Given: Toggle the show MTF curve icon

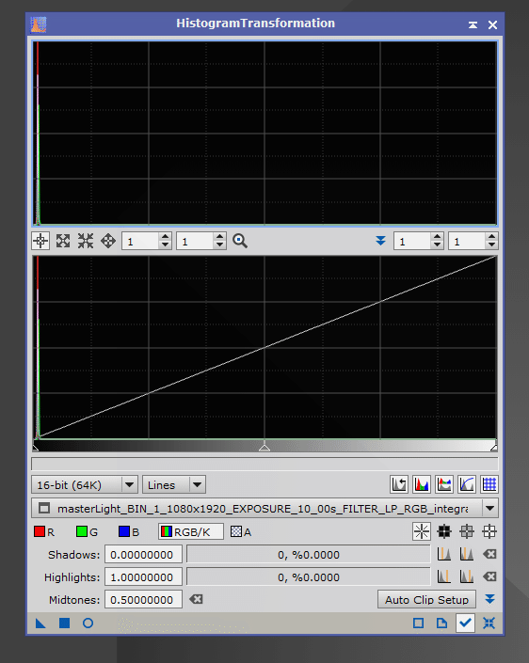Looking at the screenshot, I should coord(467,484).
